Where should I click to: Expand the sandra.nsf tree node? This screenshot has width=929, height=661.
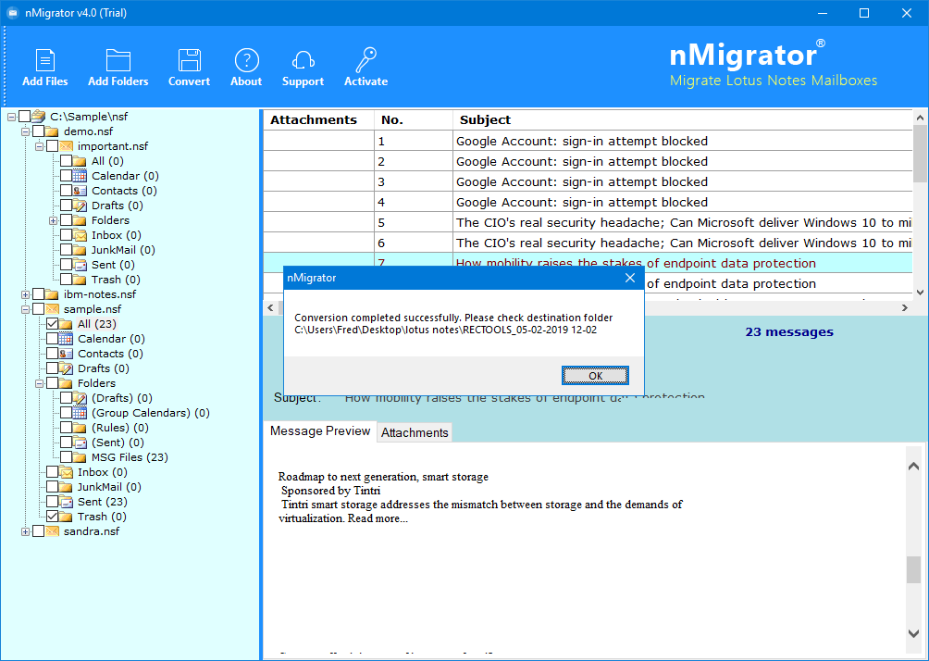tap(26, 531)
